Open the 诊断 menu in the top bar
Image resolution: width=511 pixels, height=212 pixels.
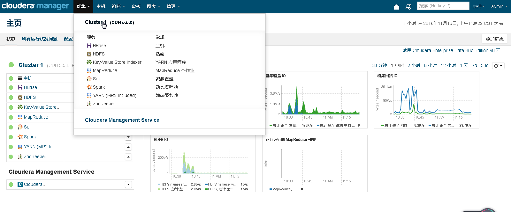[118, 6]
